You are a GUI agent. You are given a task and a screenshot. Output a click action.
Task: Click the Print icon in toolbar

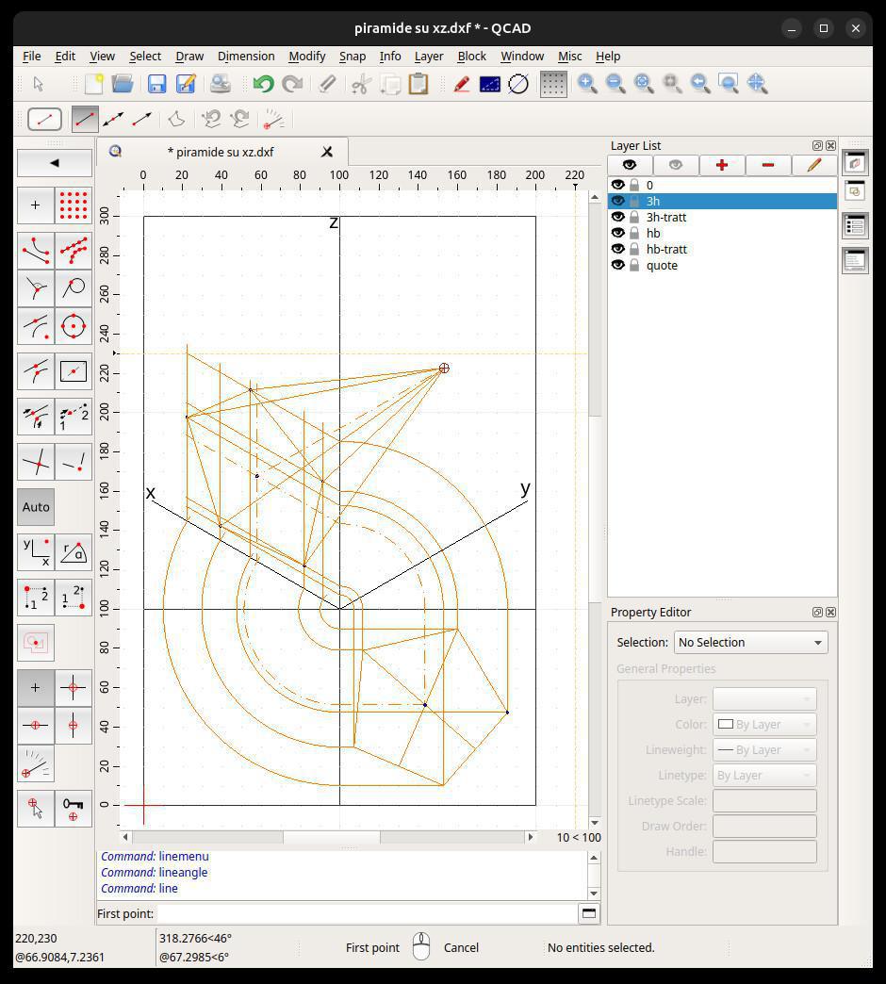pyautogui.click(x=220, y=84)
